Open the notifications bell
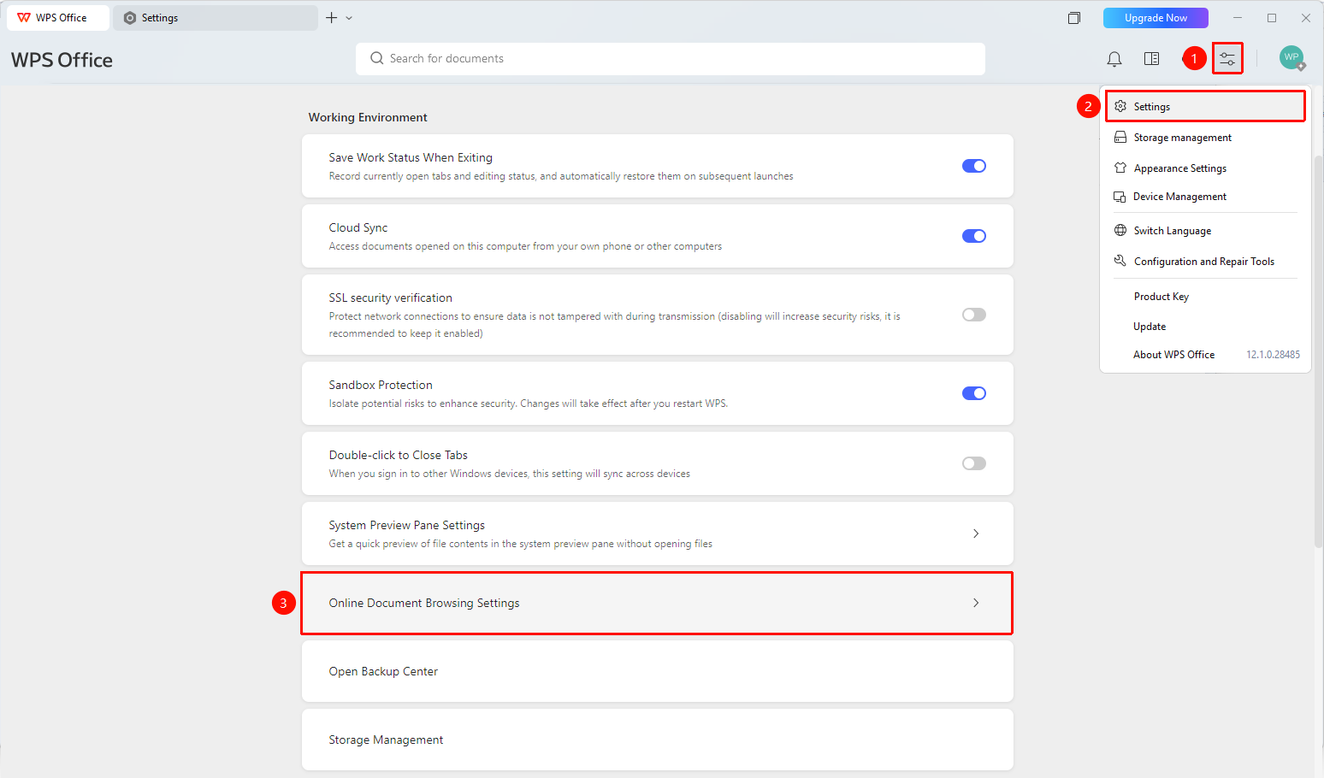The height and width of the screenshot is (778, 1324). pos(1114,59)
